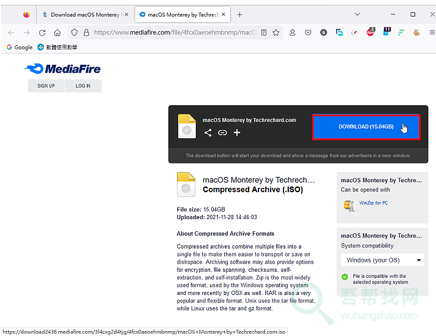Image resolution: width=436 pixels, height=336 pixels.
Task: Open the Google bookmark
Action: [20, 47]
